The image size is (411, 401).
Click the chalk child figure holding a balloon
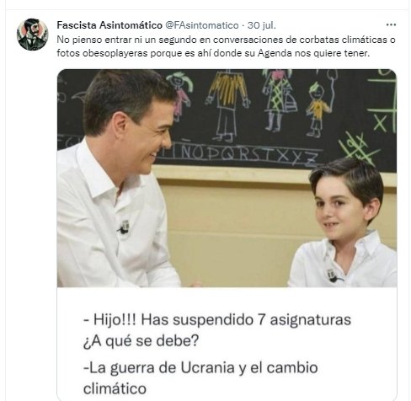point(321,104)
